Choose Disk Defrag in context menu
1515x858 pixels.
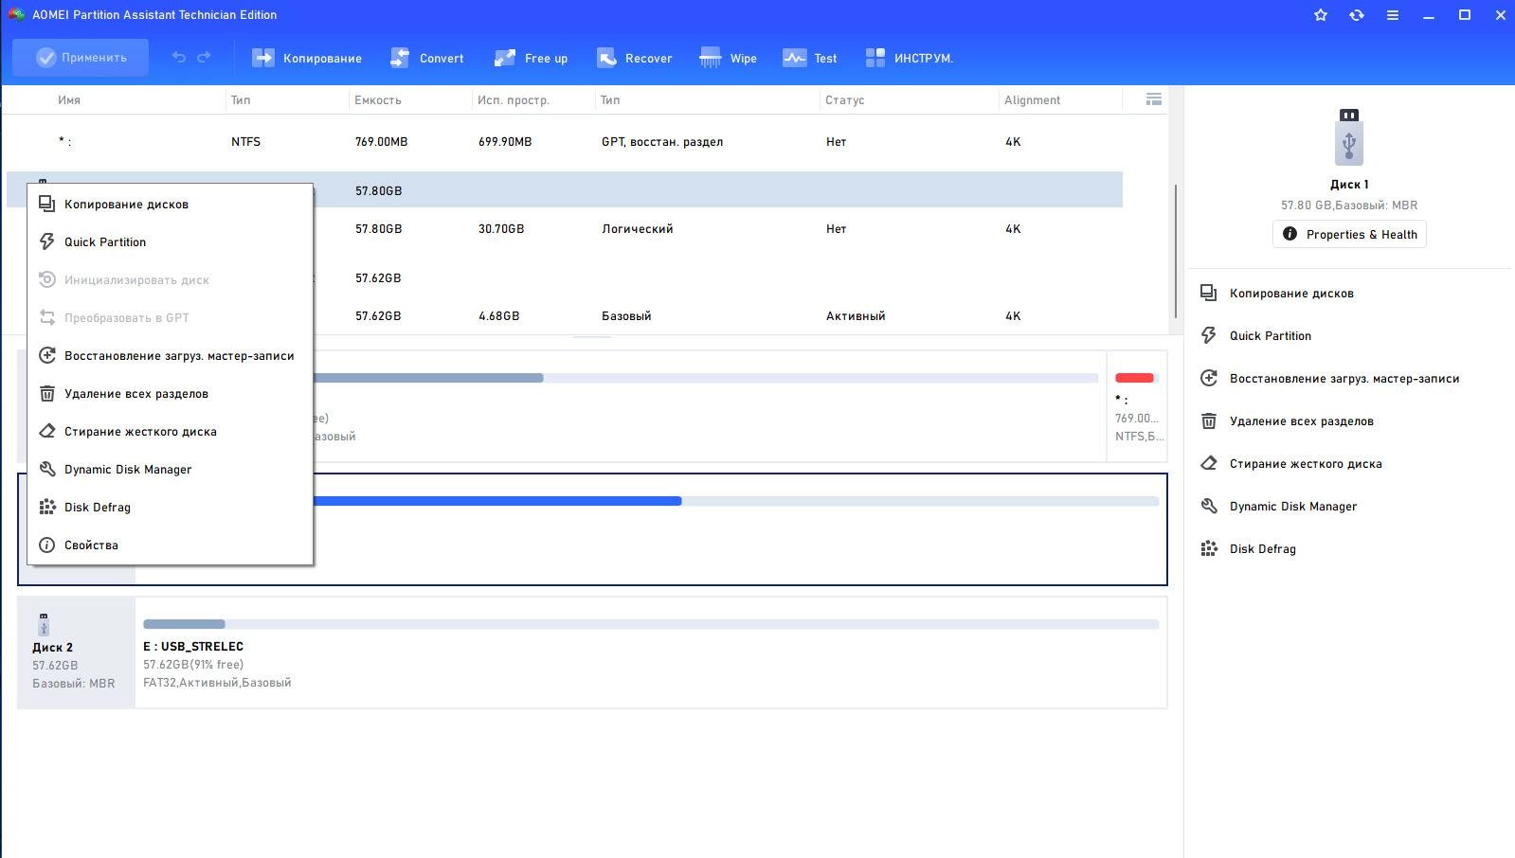pyautogui.click(x=171, y=508)
